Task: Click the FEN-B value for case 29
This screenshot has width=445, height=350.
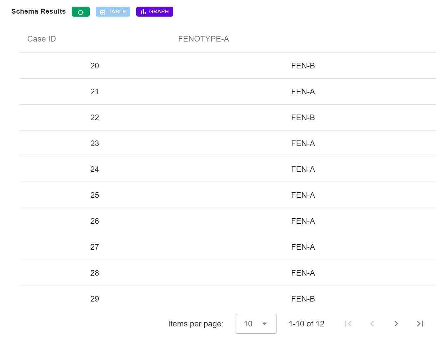Action: pos(303,299)
